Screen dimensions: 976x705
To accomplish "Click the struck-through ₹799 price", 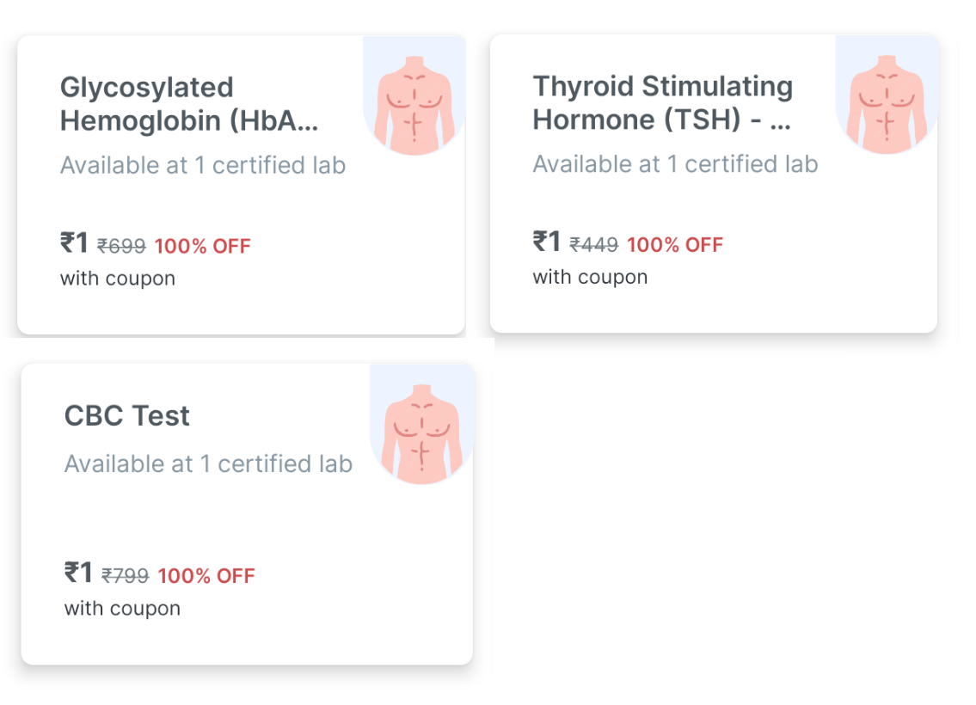I will pos(126,576).
